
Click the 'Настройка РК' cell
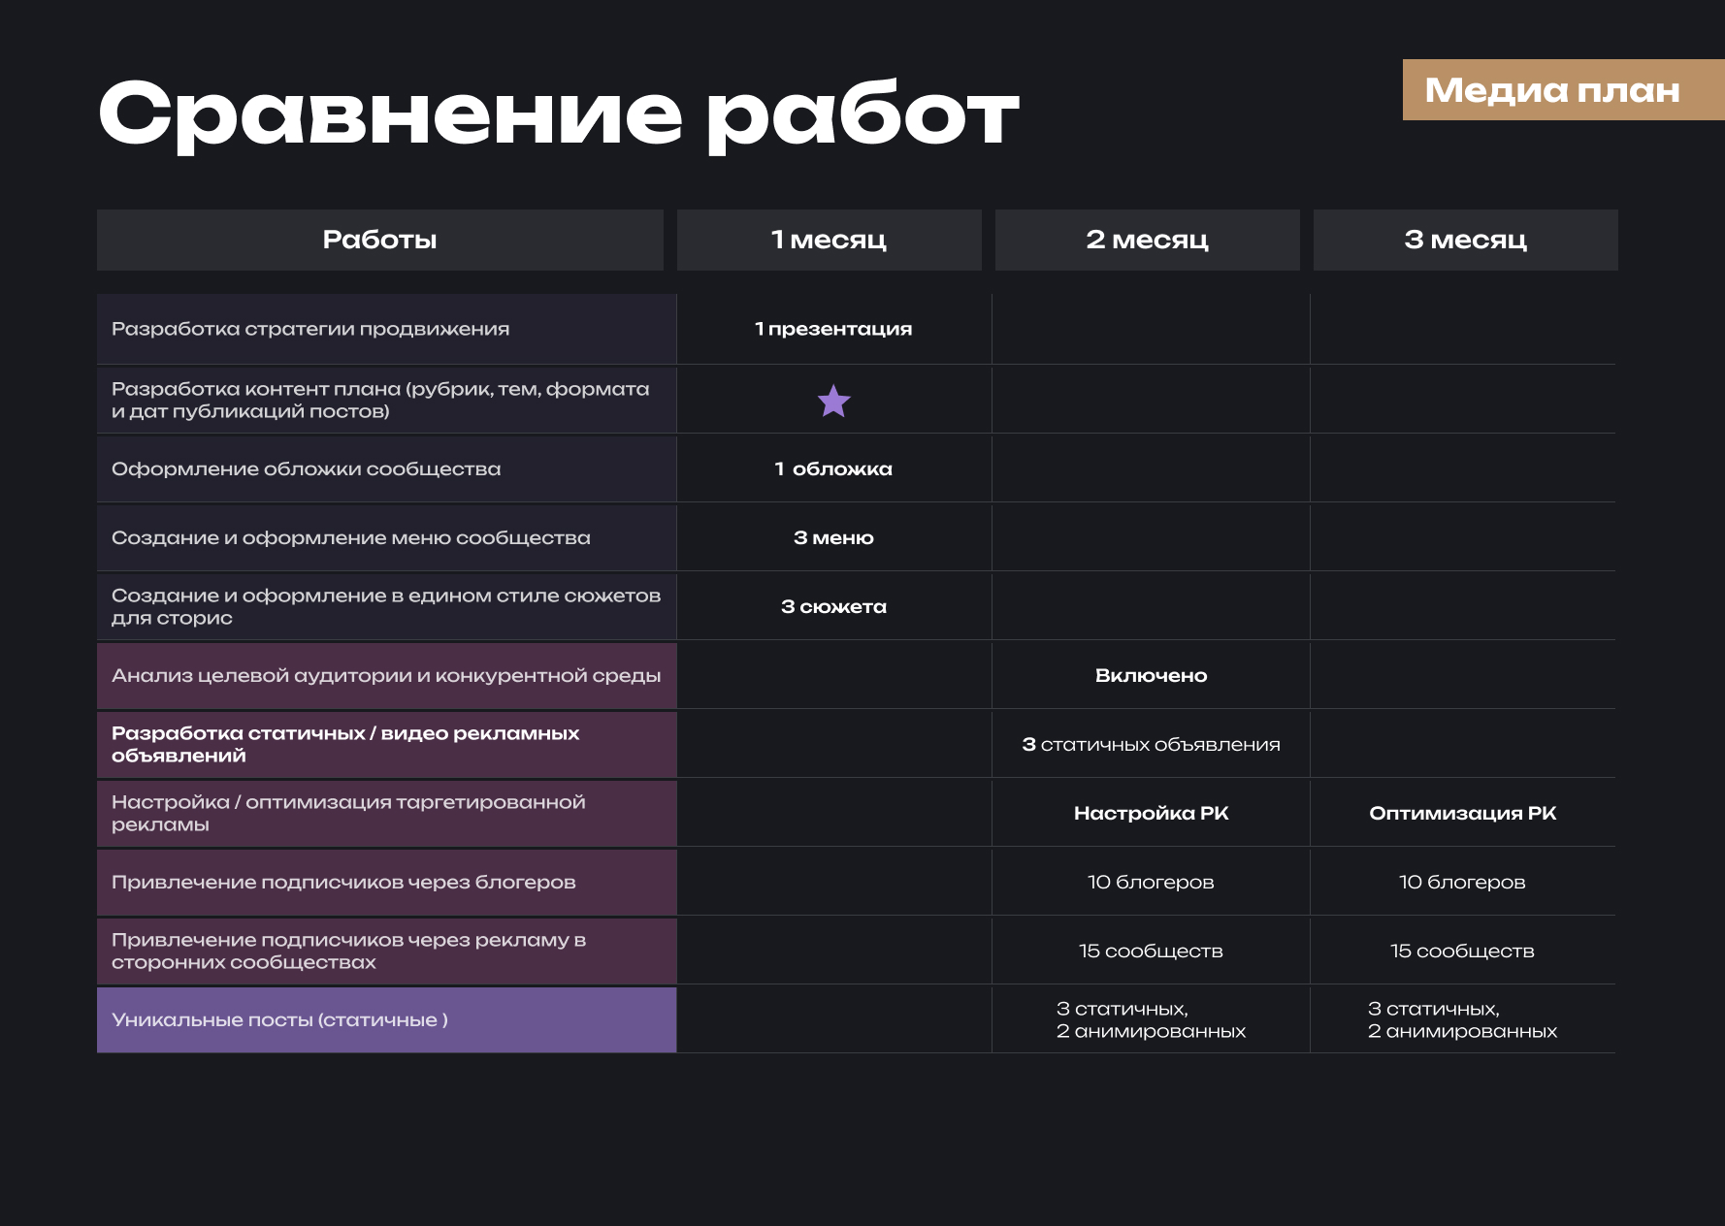coord(1151,813)
